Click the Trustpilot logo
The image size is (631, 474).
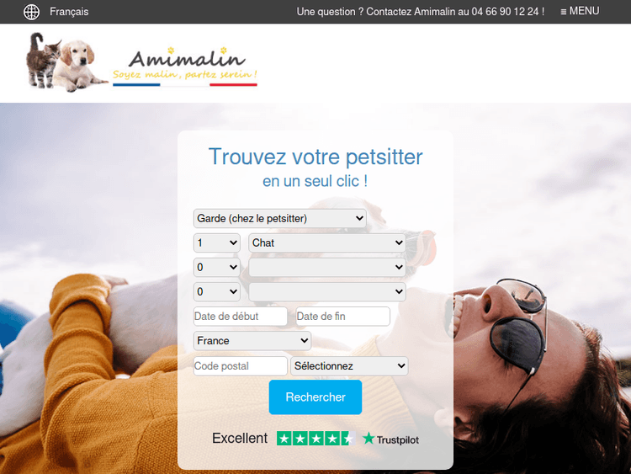point(390,439)
